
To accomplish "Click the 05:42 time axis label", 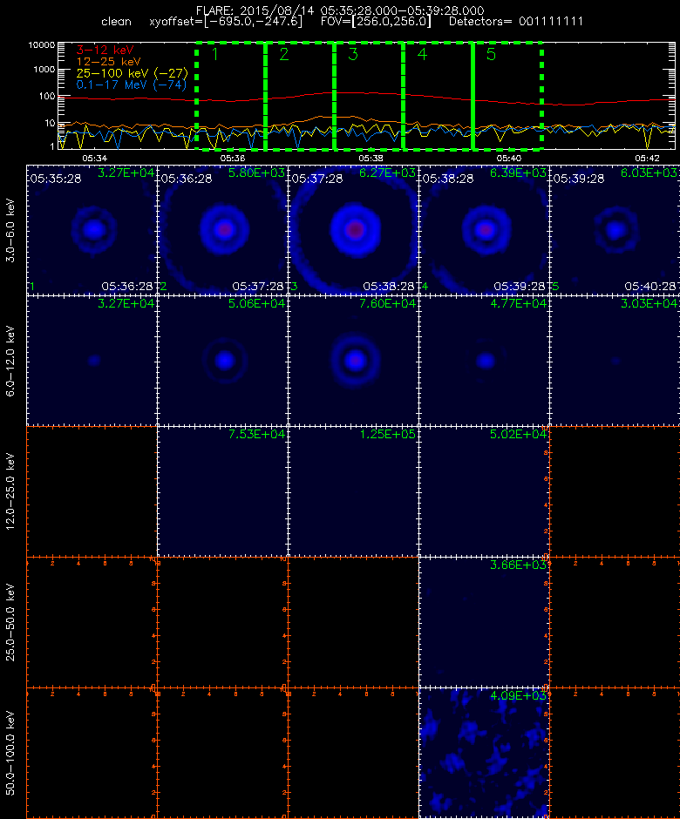I will (x=647, y=158).
